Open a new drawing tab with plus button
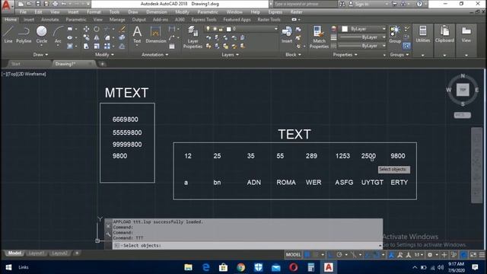Screen dimensions: 487x274 coord(102,64)
